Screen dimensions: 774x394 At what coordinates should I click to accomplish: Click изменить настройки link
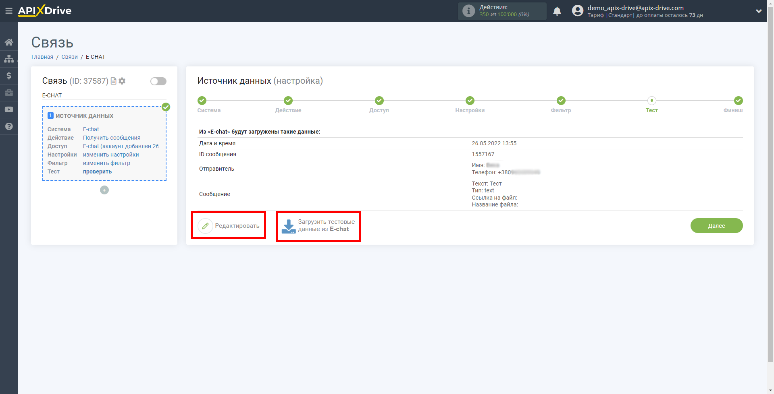pyautogui.click(x=111, y=155)
